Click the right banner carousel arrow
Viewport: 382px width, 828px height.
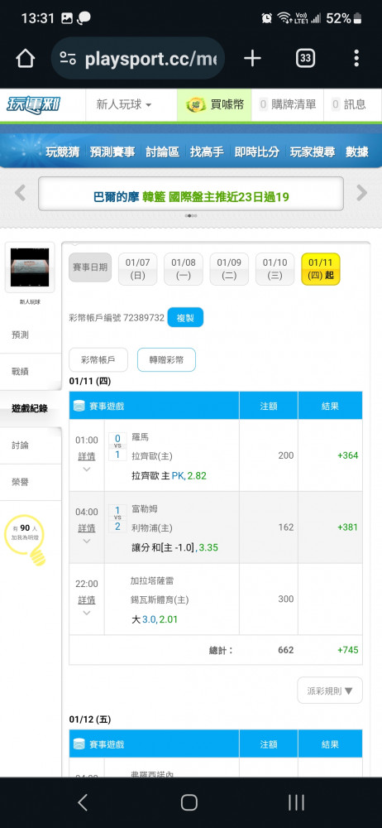click(362, 193)
